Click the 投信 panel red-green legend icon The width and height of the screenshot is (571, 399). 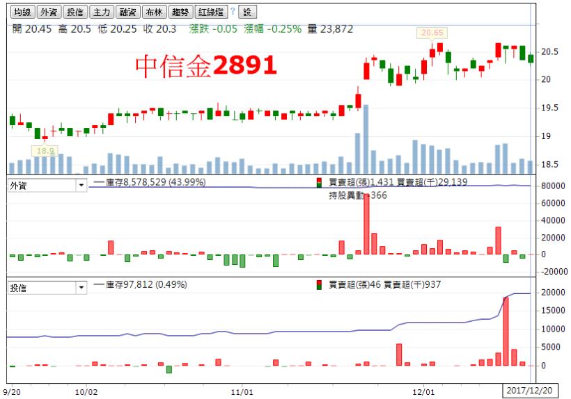tap(320, 285)
